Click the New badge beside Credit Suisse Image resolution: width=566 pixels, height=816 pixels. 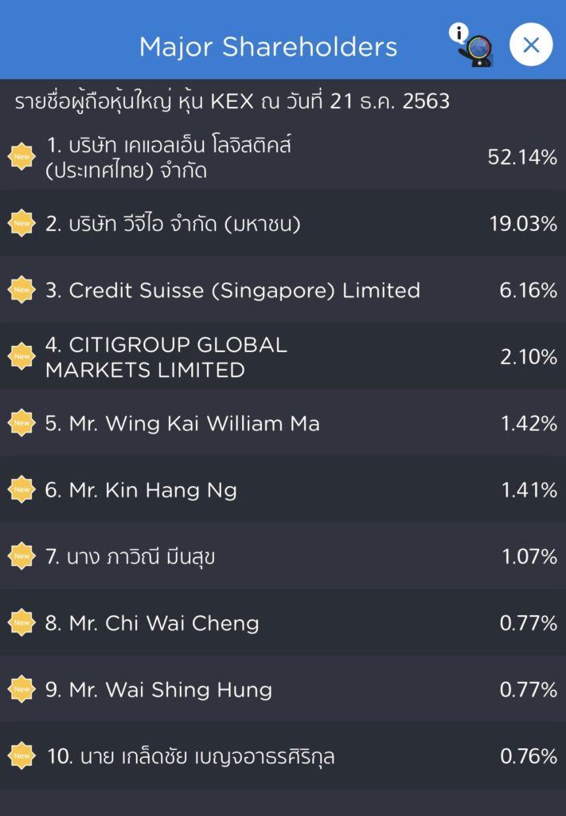21,290
